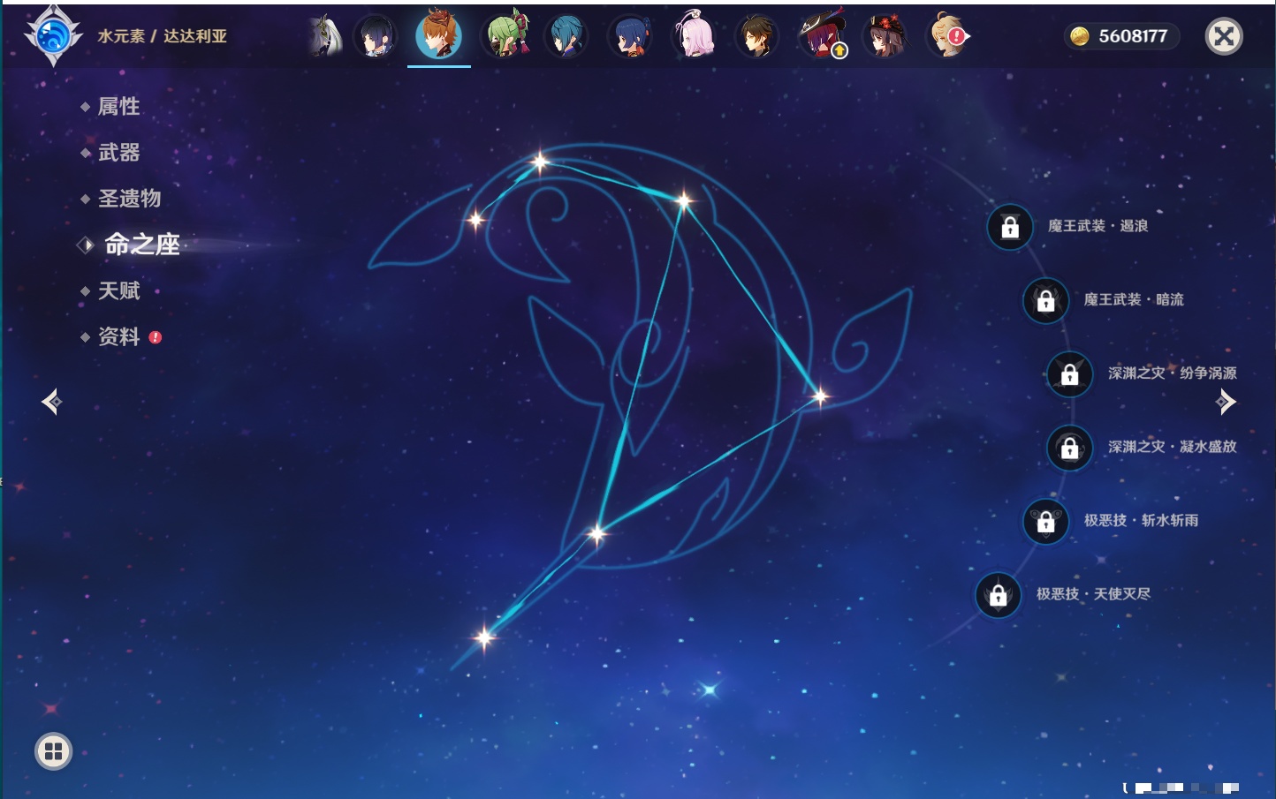Open the 属性 attributes menu

coord(118,107)
